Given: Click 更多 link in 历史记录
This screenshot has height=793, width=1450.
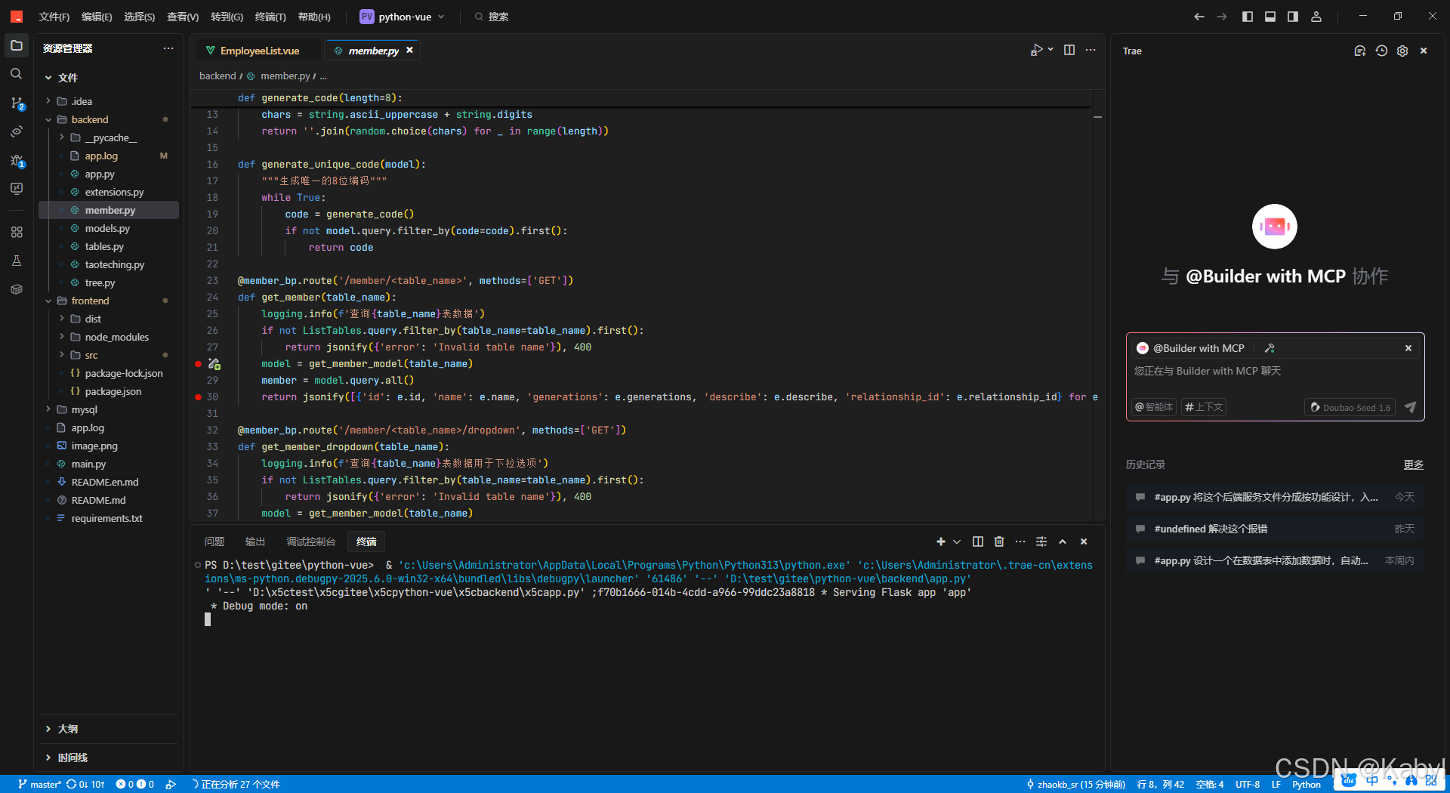Looking at the screenshot, I should tap(1413, 464).
